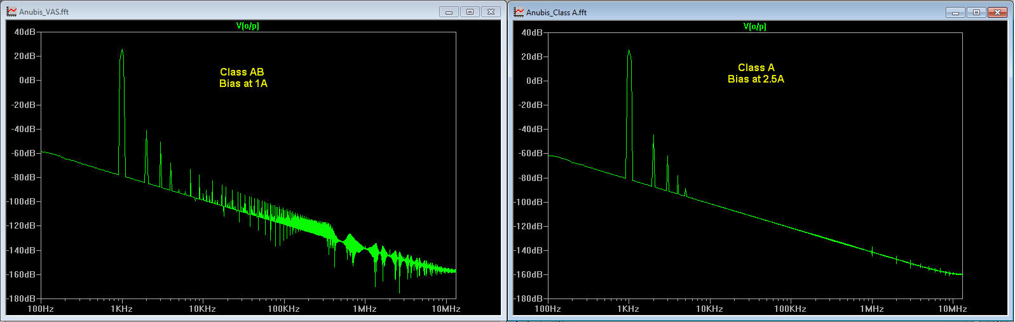The height and width of the screenshot is (322, 1015).
Task: Click the -100dB axis label in the Class A plot
Action: [528, 202]
